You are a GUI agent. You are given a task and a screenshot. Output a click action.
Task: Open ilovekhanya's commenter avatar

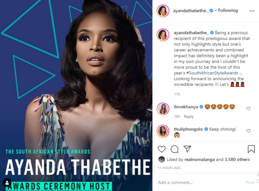[163, 109]
